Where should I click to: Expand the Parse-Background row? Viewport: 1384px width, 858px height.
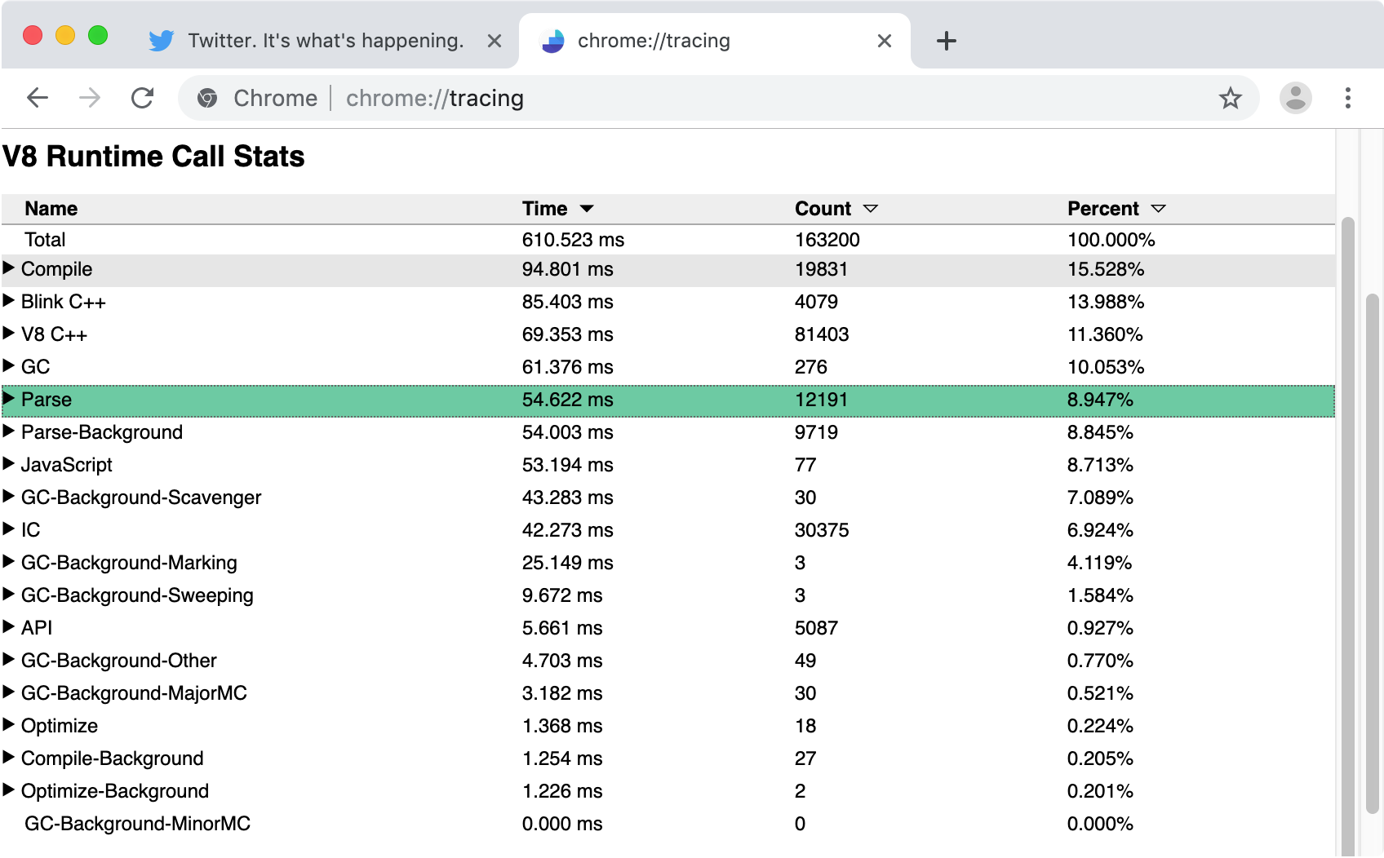[9, 431]
